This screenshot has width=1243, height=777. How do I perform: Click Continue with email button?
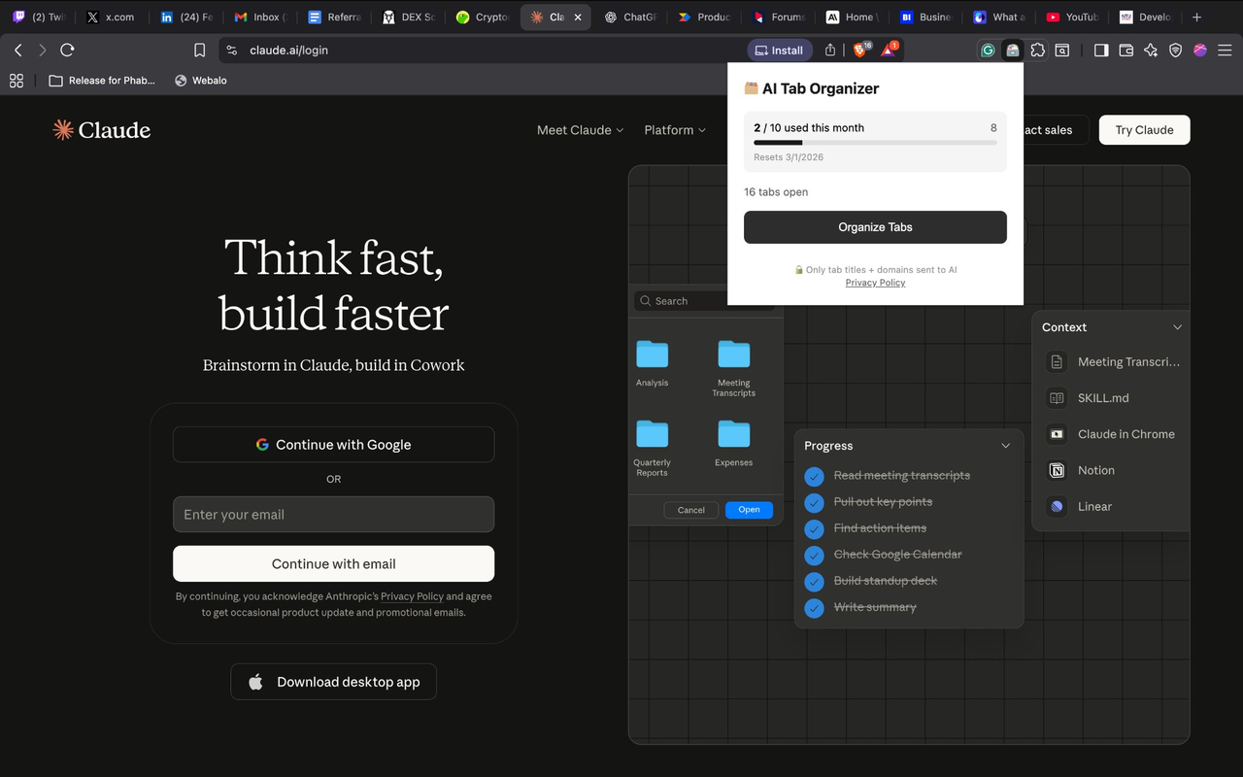333,563
